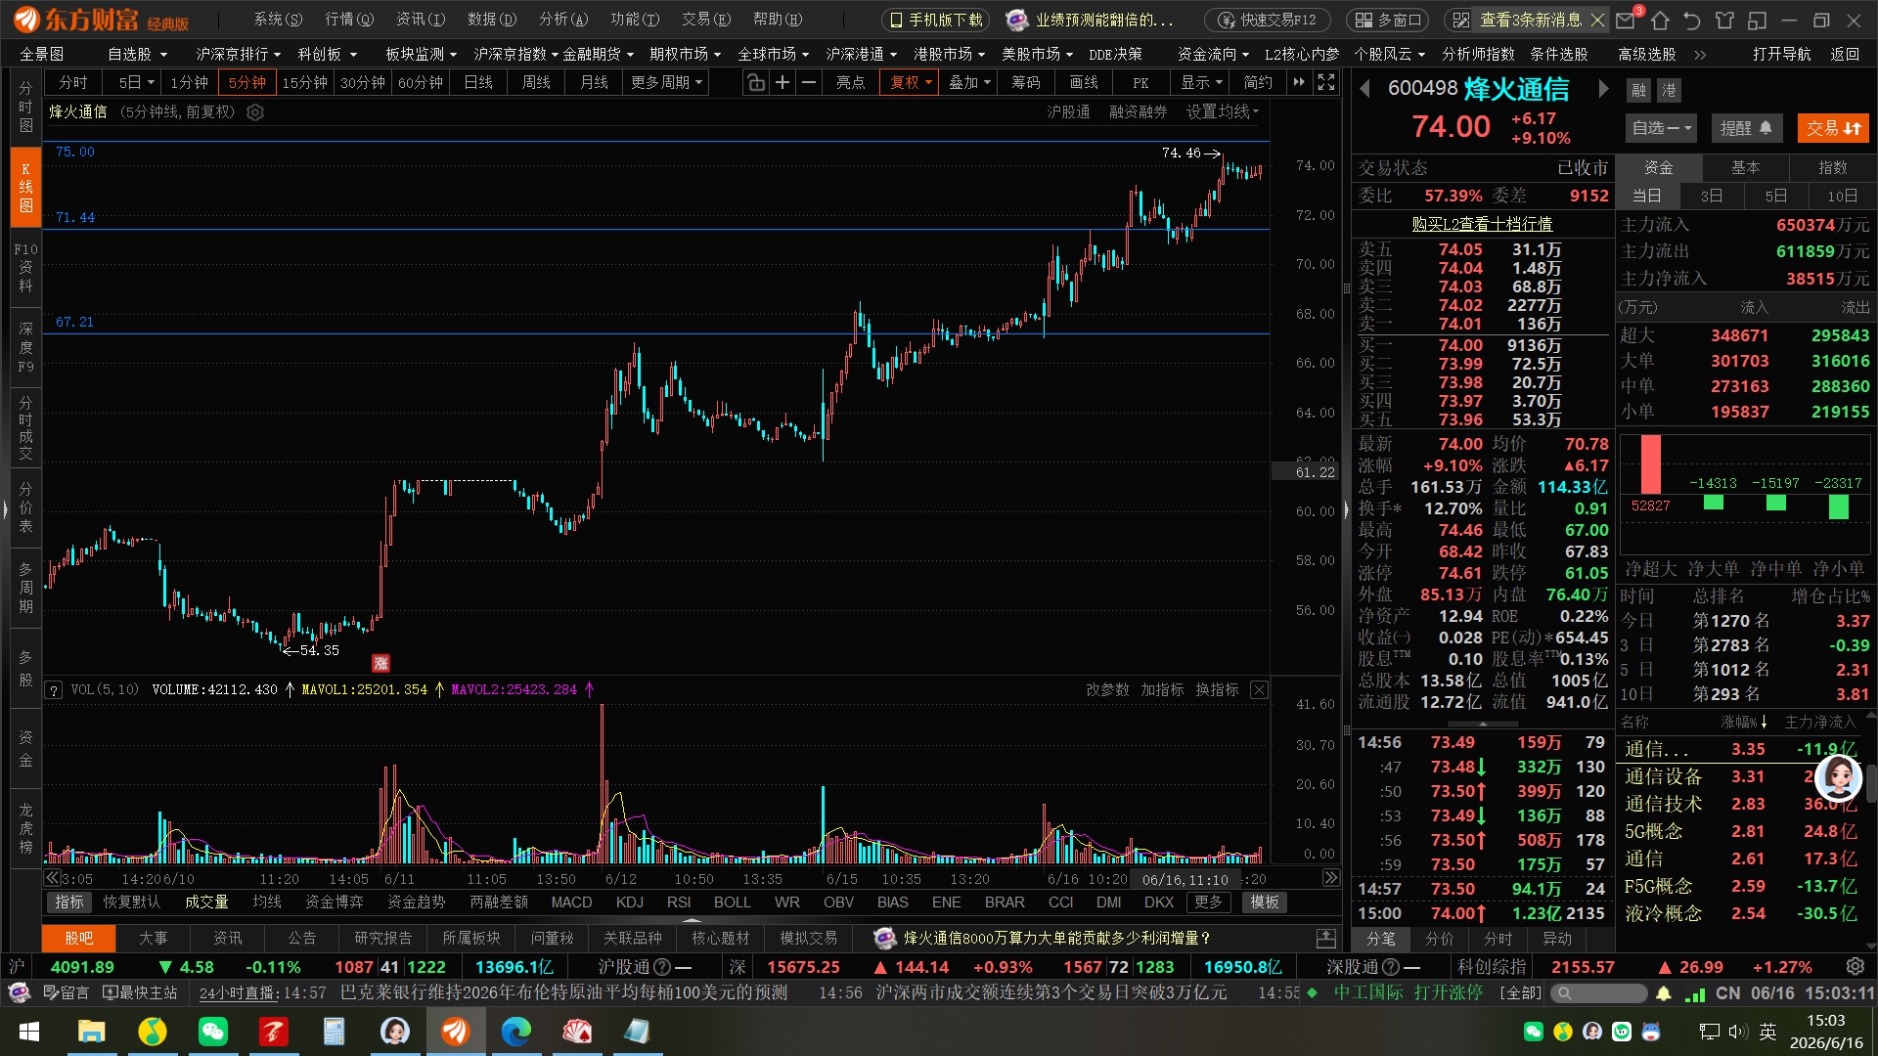Select the 60分钟 period

421,83
